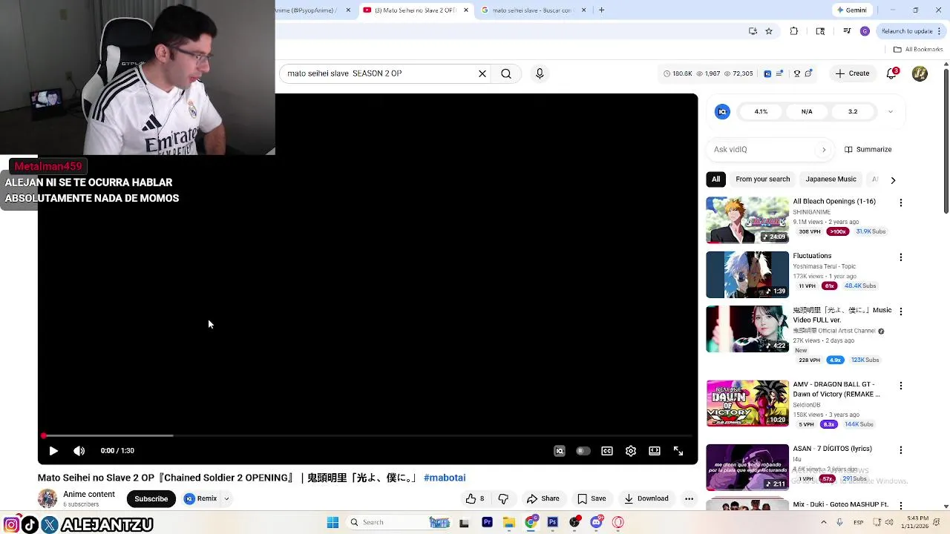Click the YouTube search magnifier button
Image resolution: width=950 pixels, height=534 pixels.
[506, 73]
